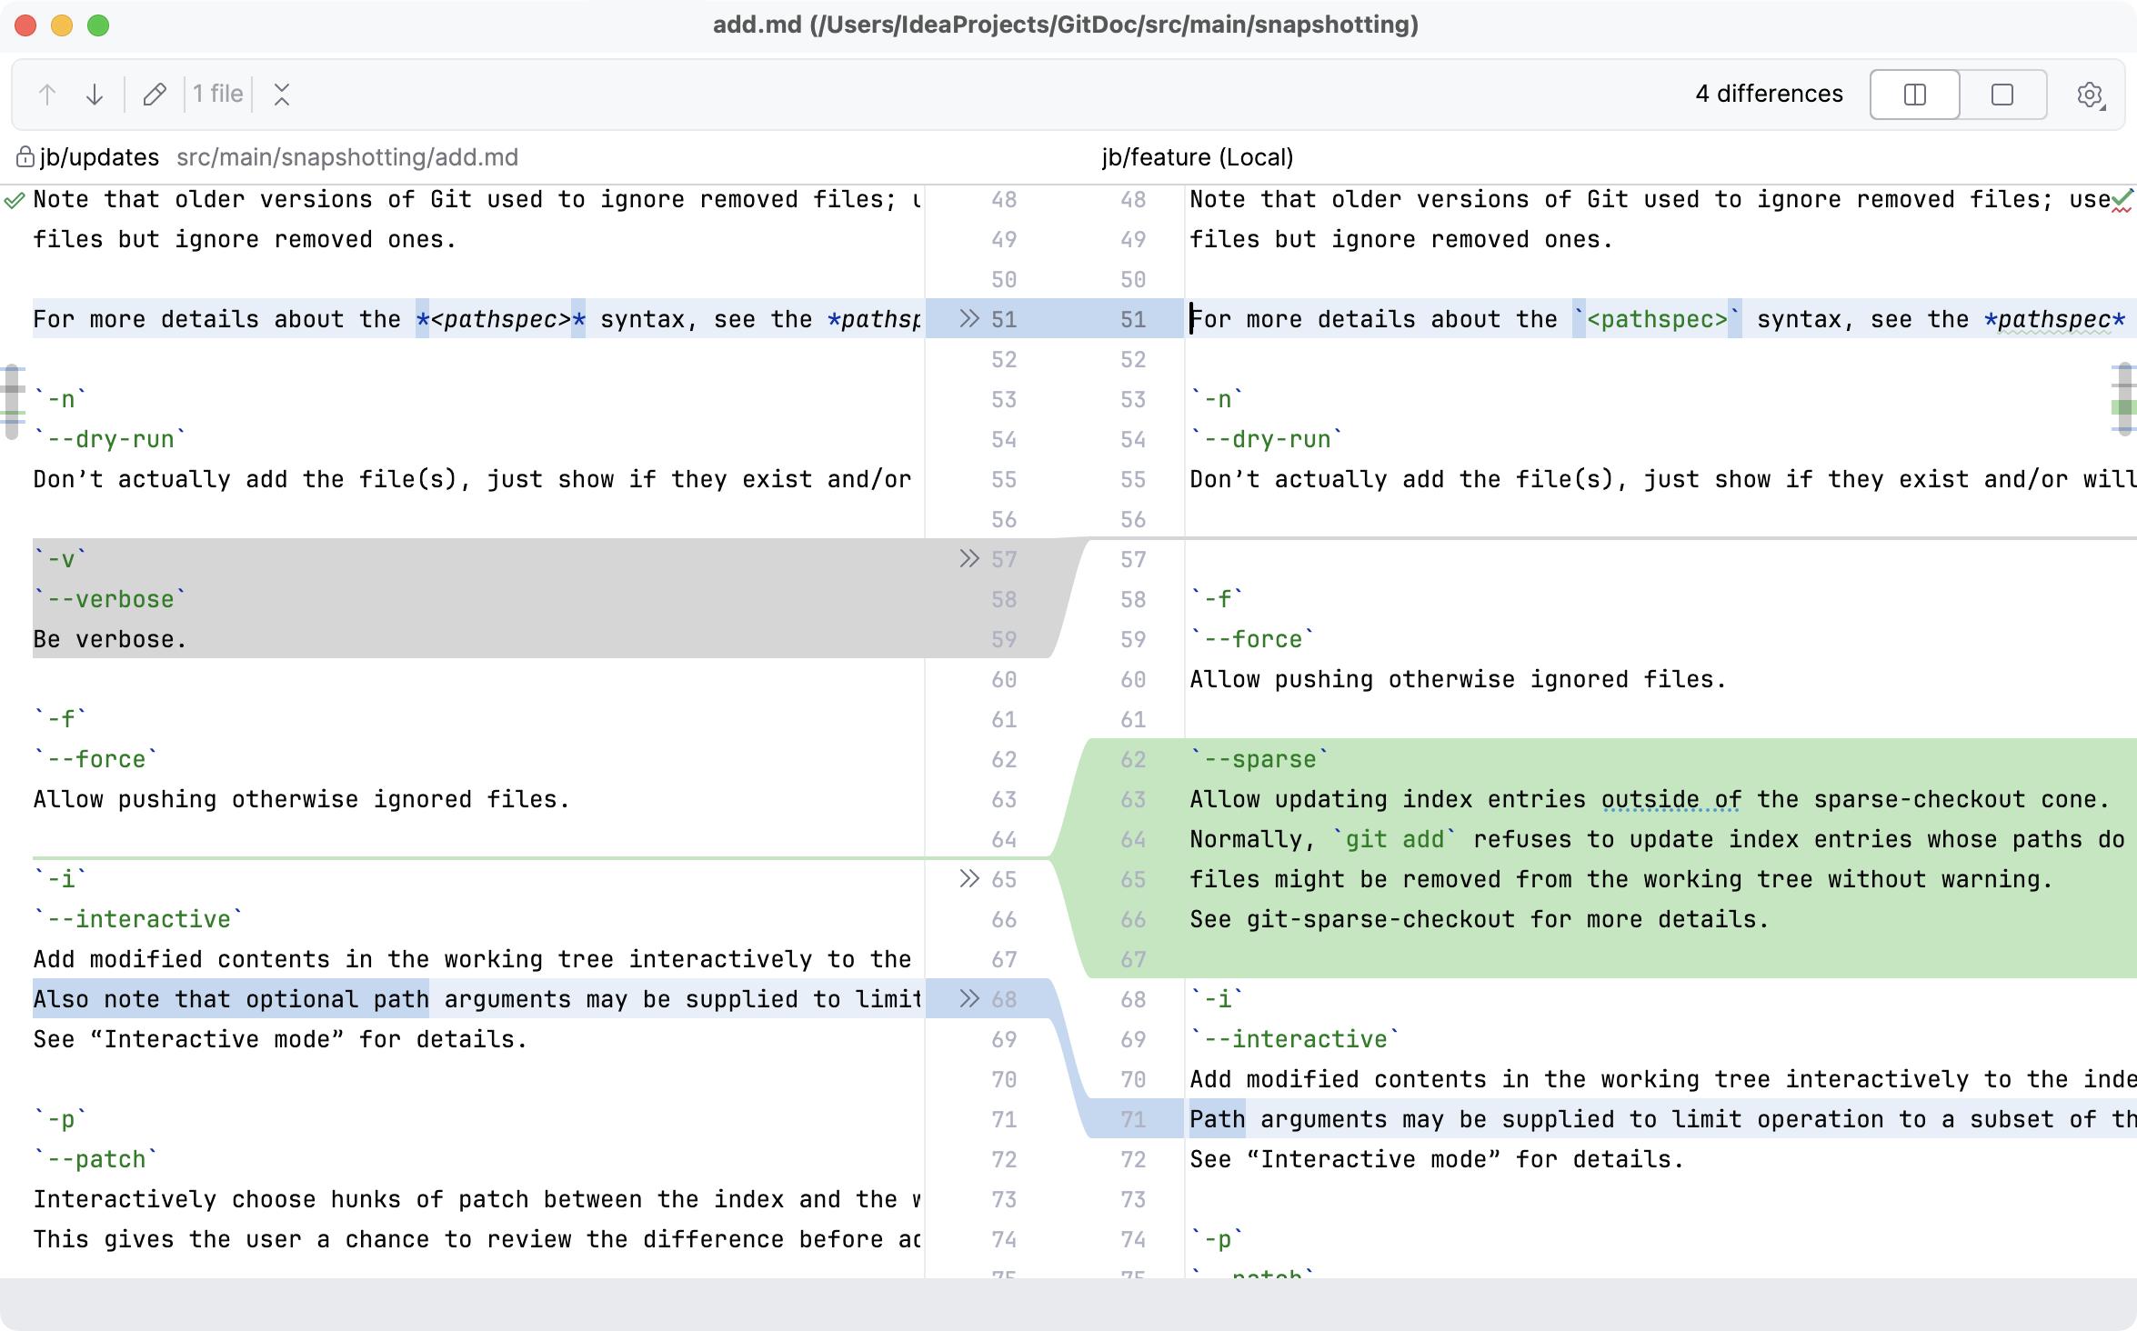Switch to side-by-side viewer mode
The width and height of the screenshot is (2137, 1331).
[x=1914, y=95]
